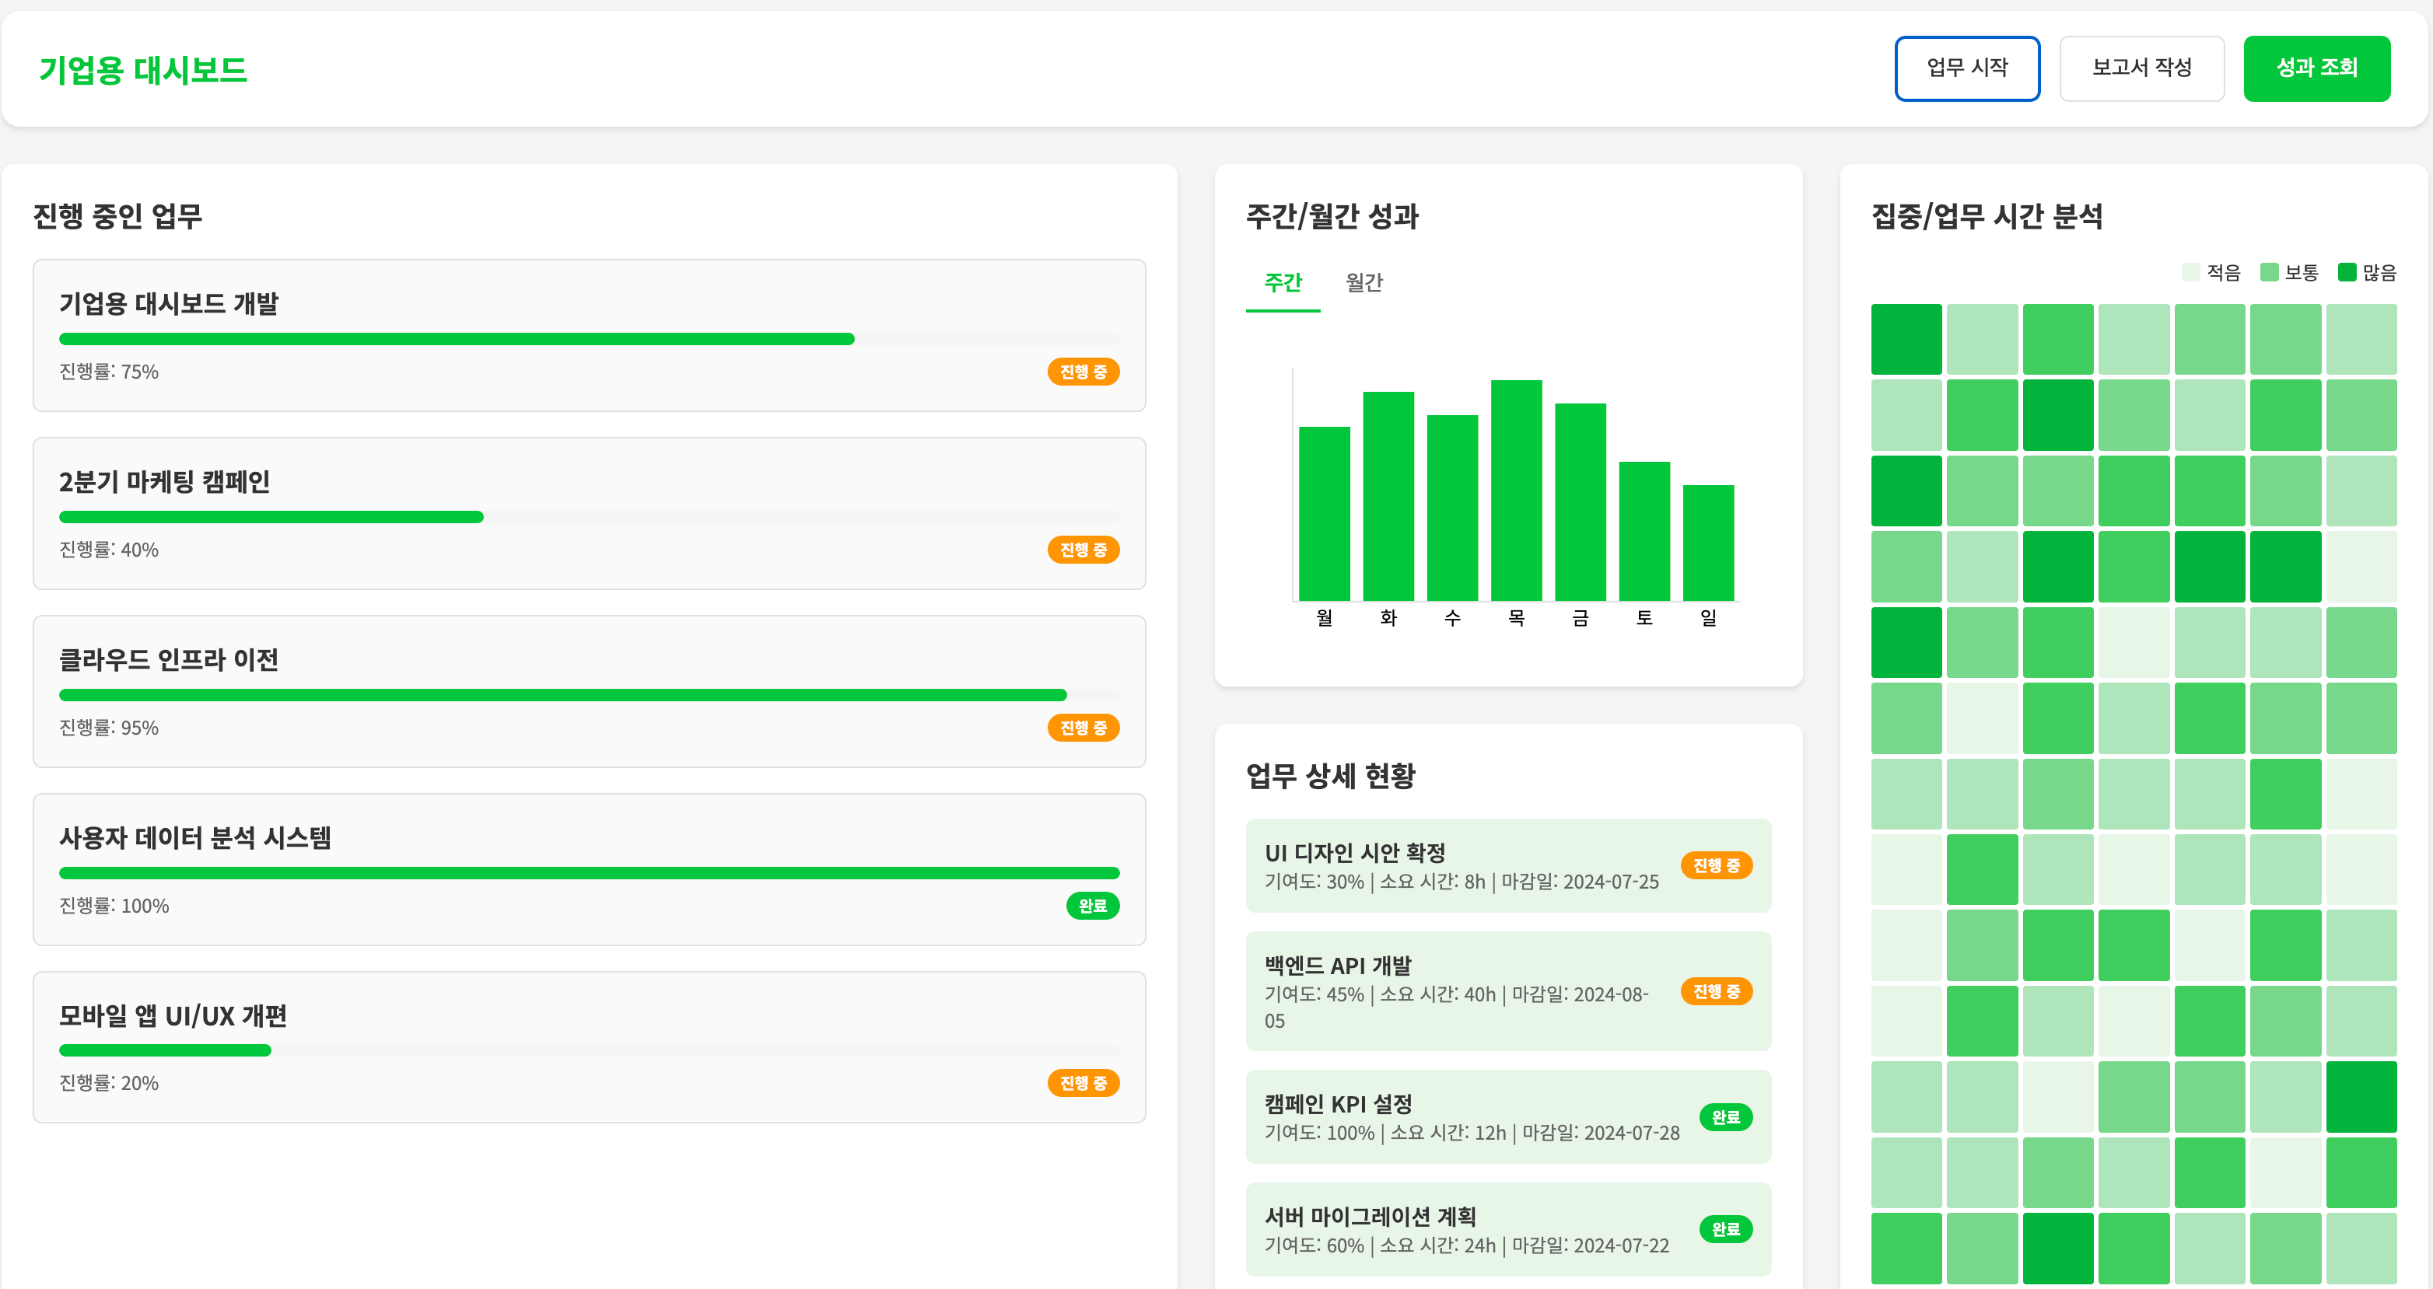Image resolution: width=2433 pixels, height=1289 pixels.
Task: Click the 기업용 대시보드 title logo
Action: coord(142,70)
